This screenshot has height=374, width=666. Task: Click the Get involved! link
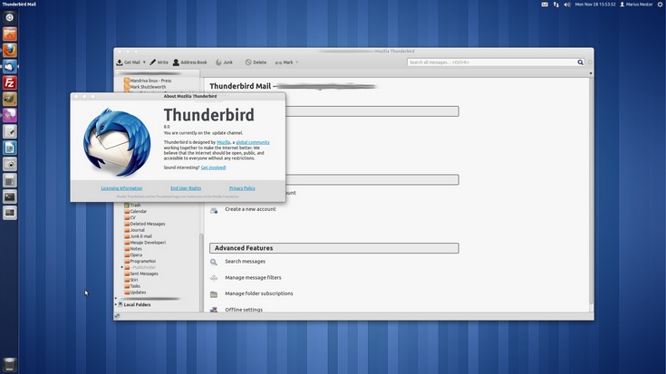click(x=213, y=168)
